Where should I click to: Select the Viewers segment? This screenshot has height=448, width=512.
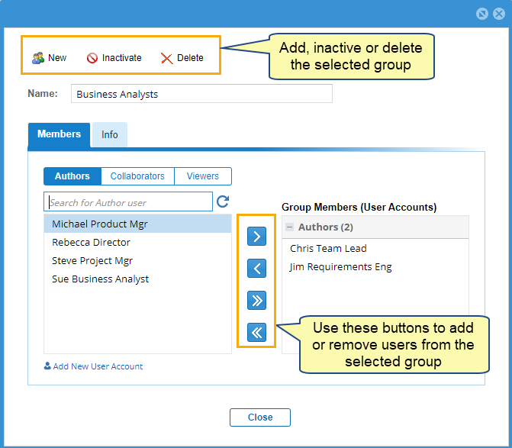[203, 176]
